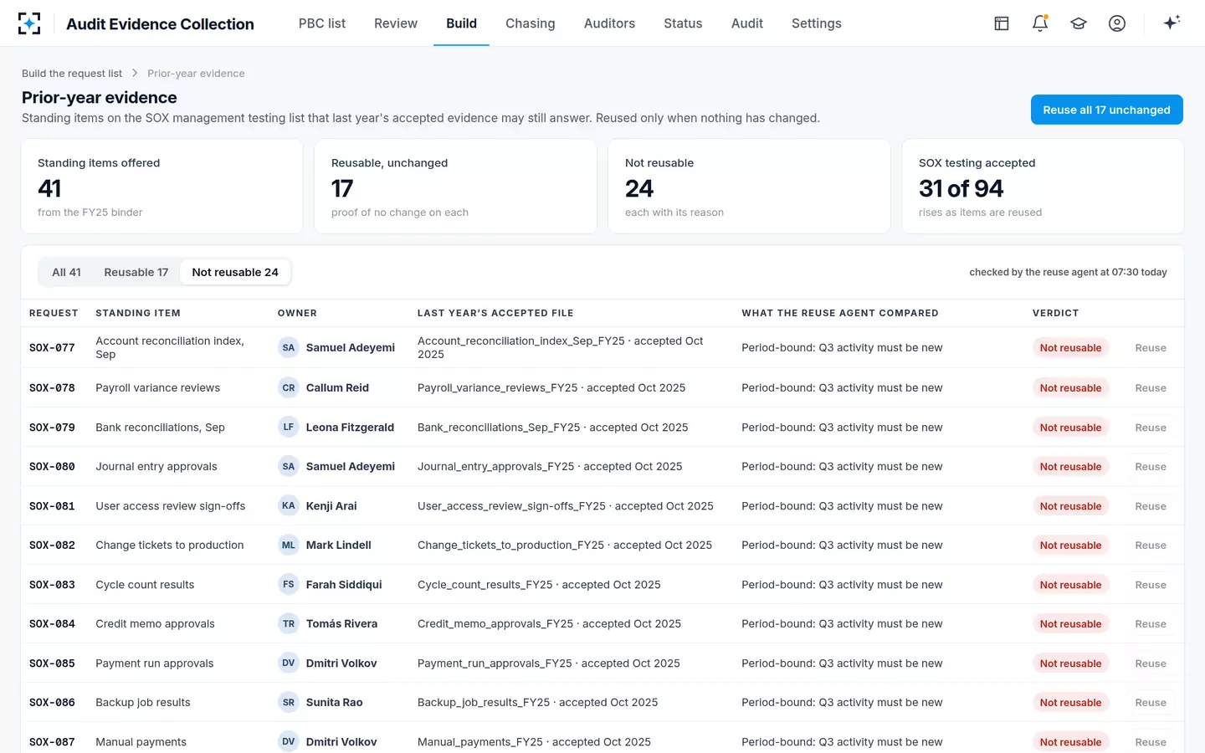Screen dimensions: 1205x753
Task: Open the Status tab
Action: coord(683,23)
